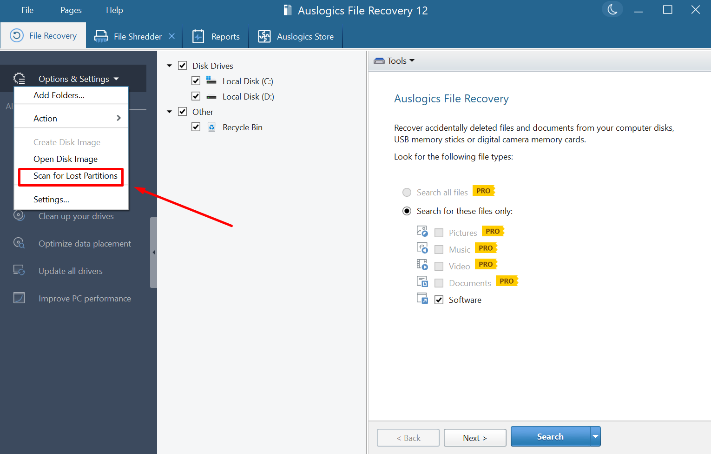Screen dimensions: 711x454
Task: Select Search all files radio button
Action: [x=407, y=192]
